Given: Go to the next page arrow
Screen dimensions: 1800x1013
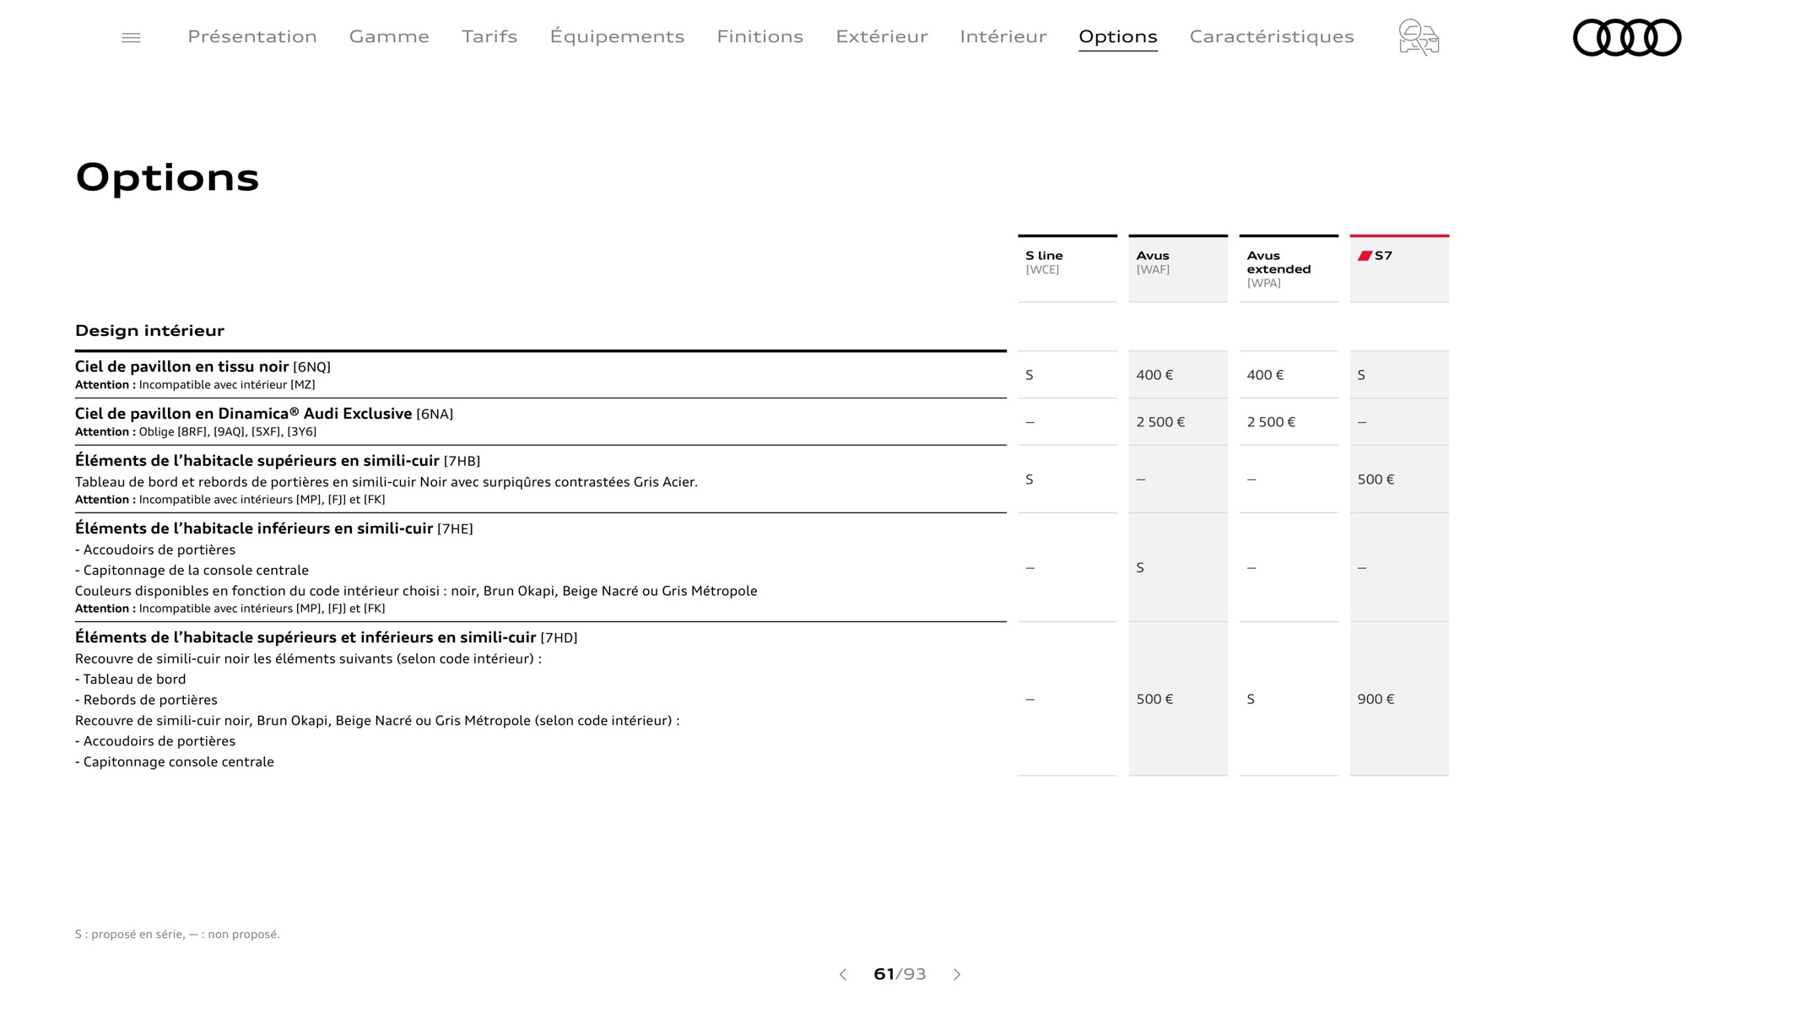Looking at the screenshot, I should 957,974.
